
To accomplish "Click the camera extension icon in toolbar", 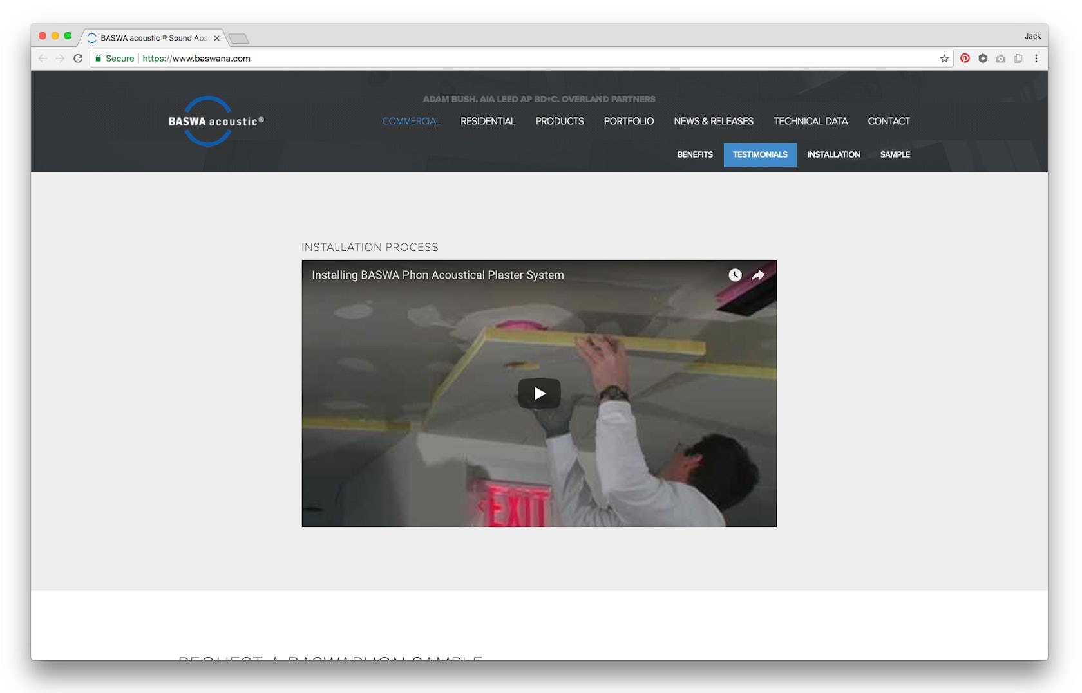I will tap(1001, 59).
